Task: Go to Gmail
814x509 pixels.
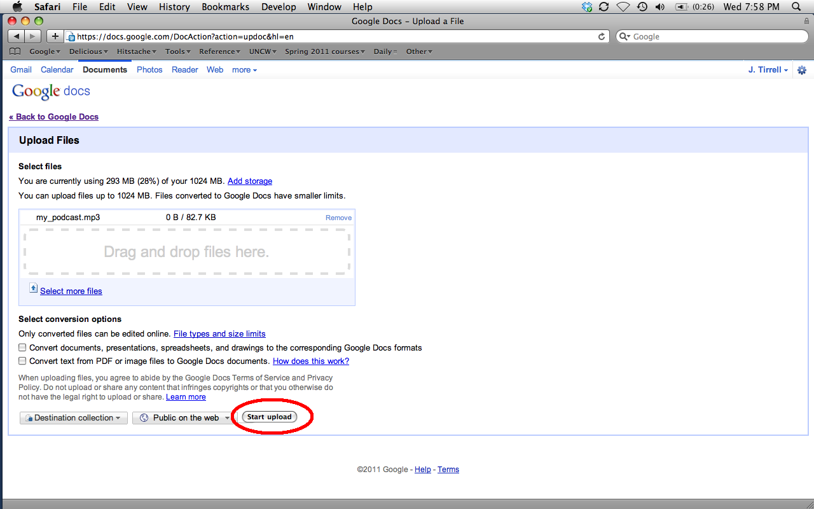Action: click(21, 70)
